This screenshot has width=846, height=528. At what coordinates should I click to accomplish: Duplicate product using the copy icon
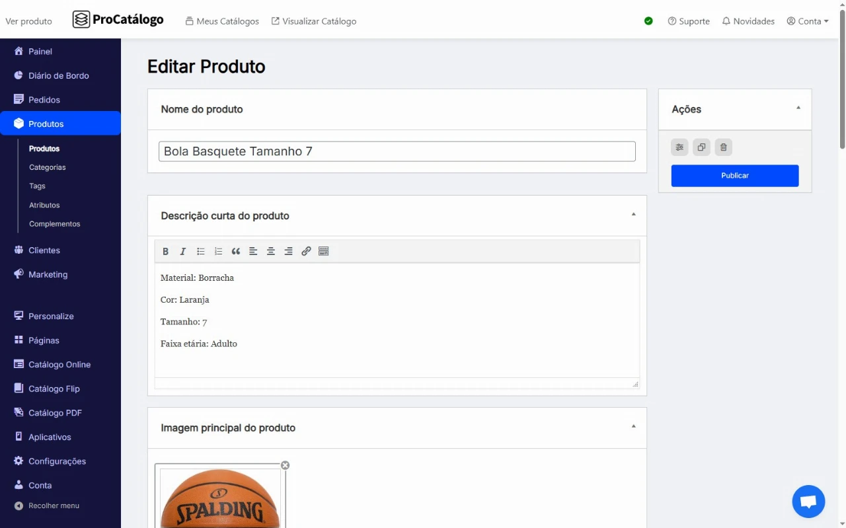click(x=701, y=147)
